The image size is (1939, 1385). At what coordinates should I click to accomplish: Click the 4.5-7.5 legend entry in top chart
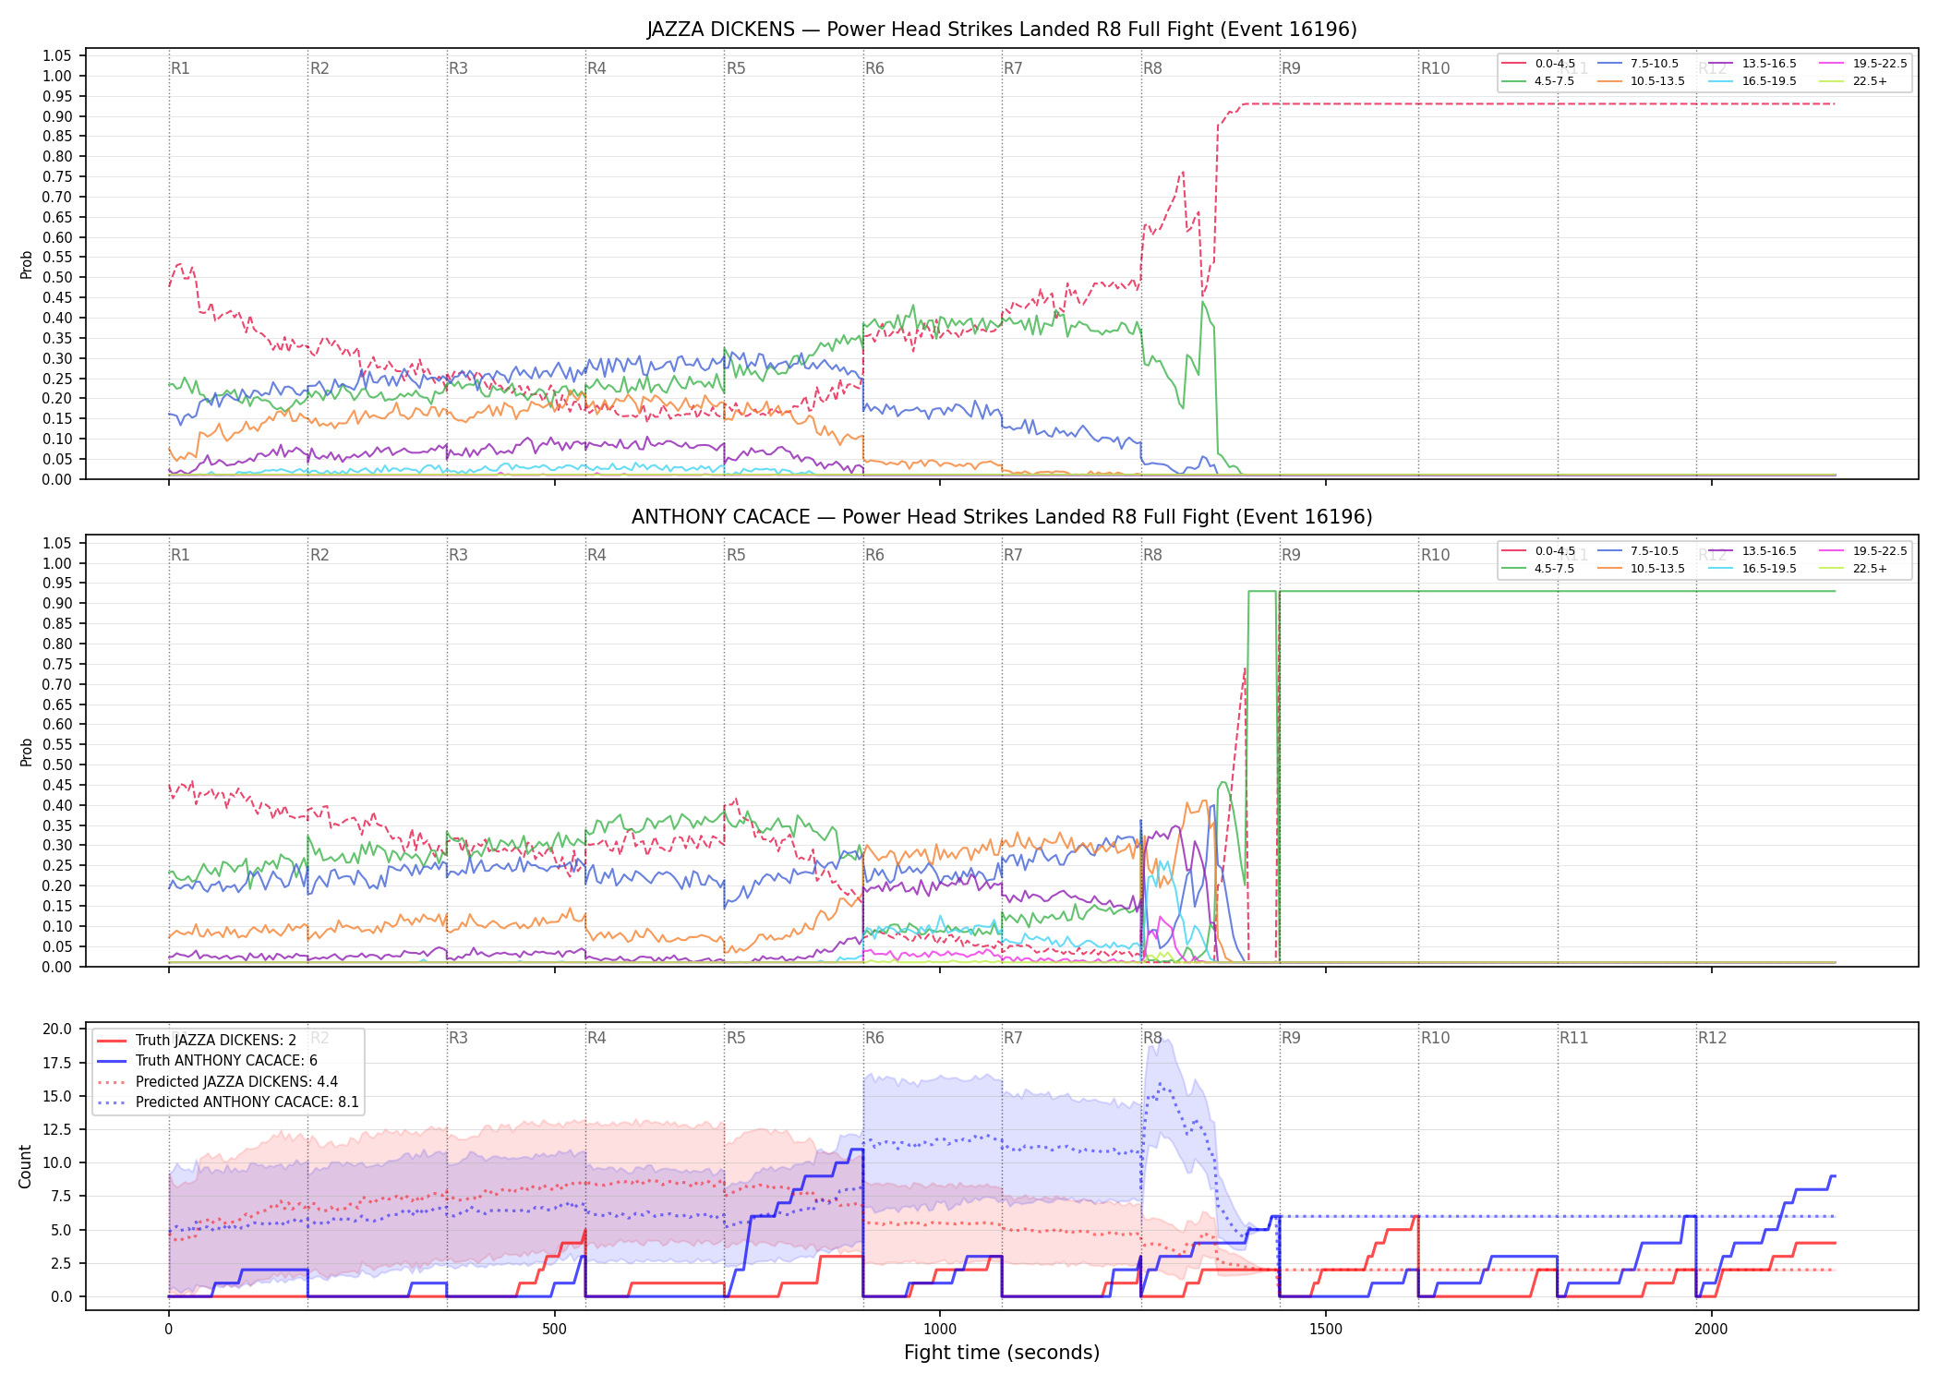(x=1539, y=81)
